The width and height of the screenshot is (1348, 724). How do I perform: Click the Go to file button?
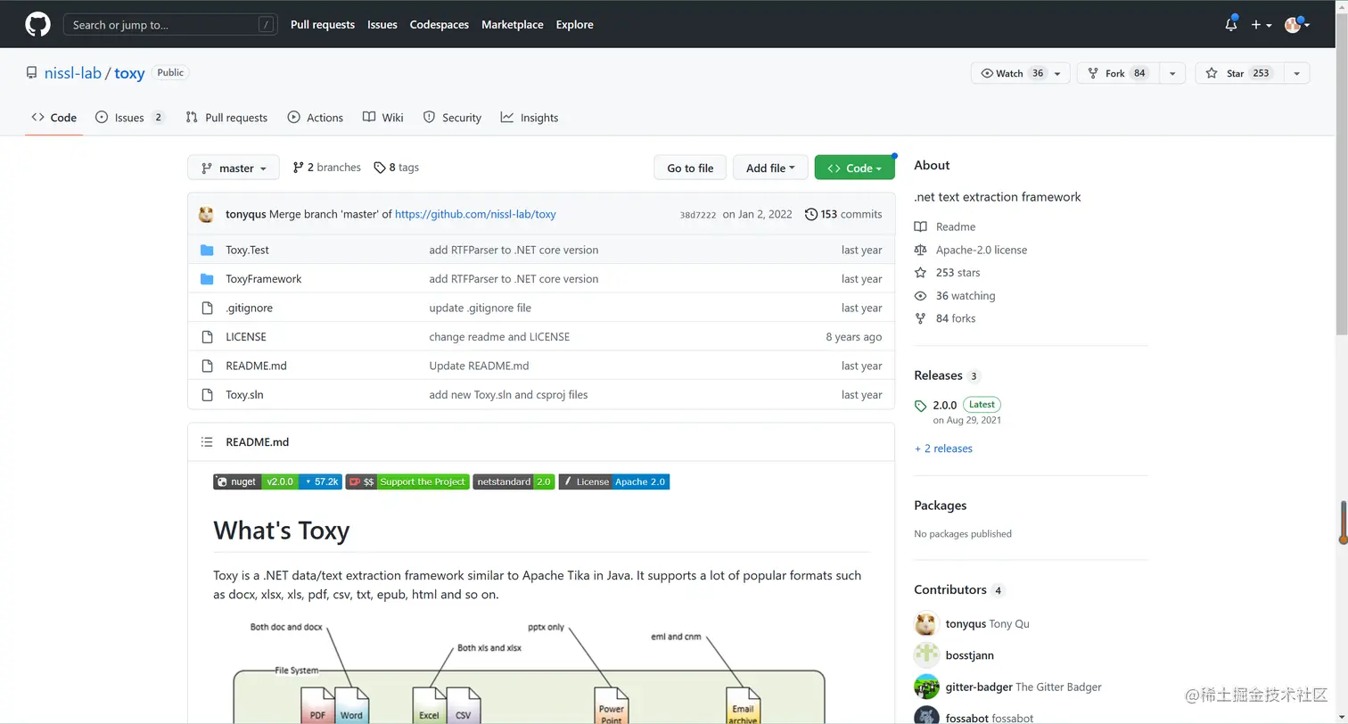click(x=690, y=168)
